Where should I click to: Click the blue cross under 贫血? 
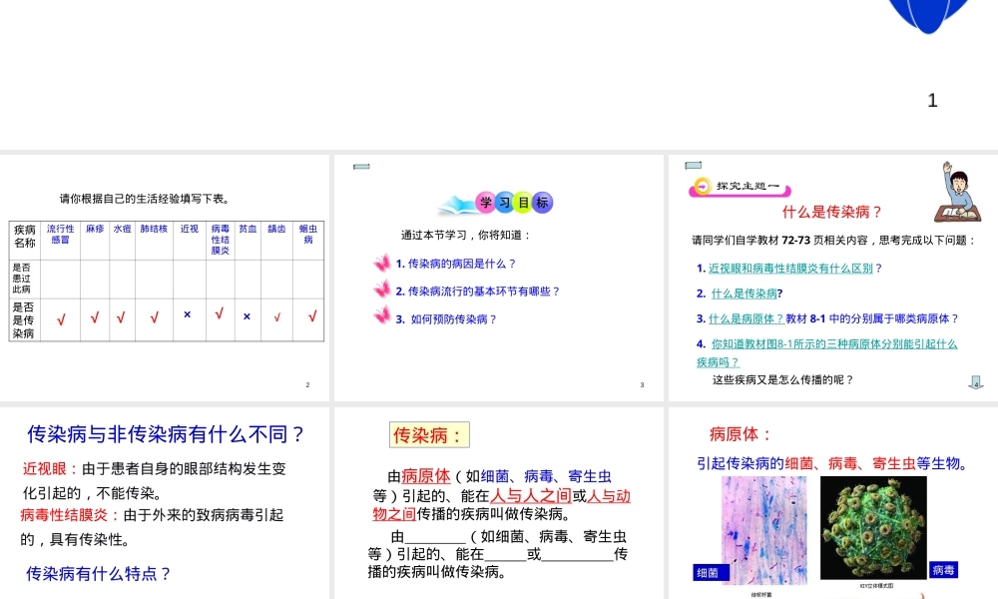(247, 316)
